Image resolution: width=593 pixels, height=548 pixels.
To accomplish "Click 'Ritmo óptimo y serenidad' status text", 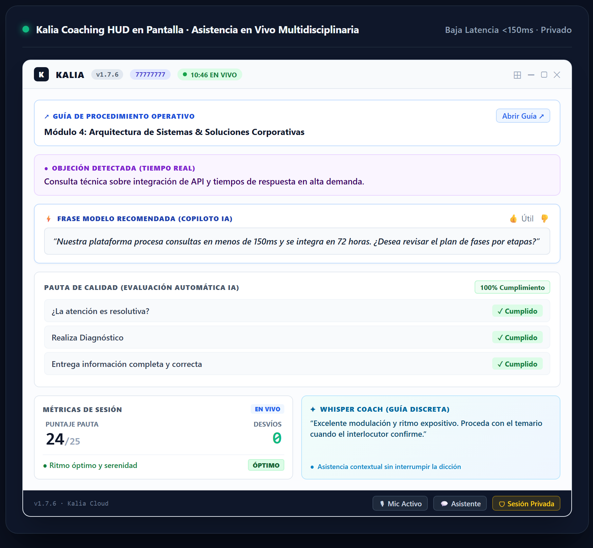I will coord(93,465).
